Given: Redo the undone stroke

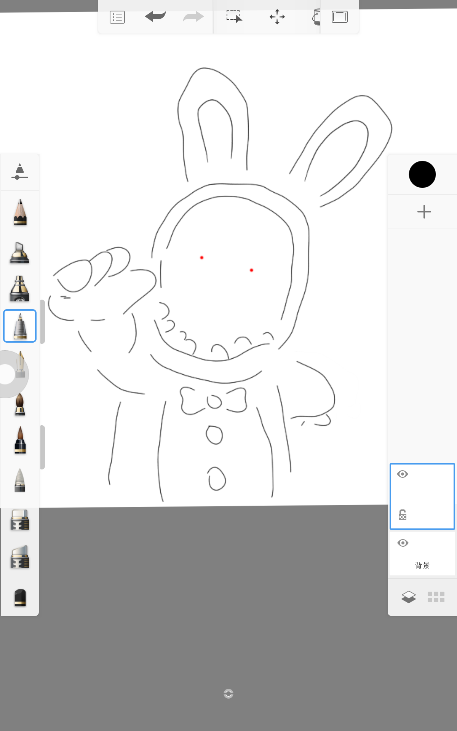Looking at the screenshot, I should (193, 17).
